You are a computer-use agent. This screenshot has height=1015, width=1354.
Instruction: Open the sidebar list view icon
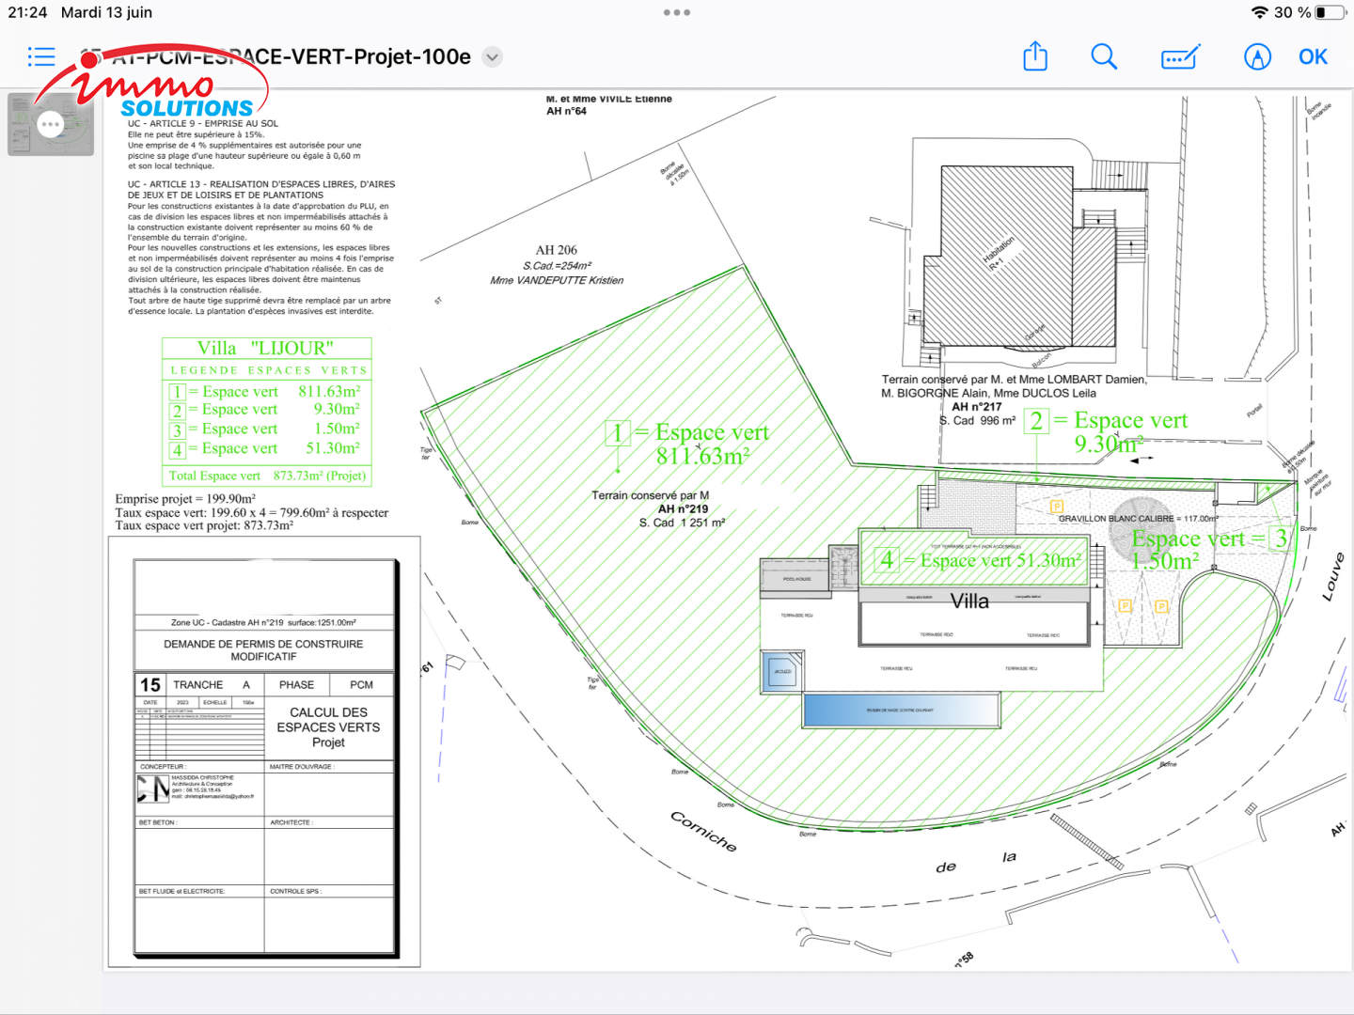tap(41, 56)
